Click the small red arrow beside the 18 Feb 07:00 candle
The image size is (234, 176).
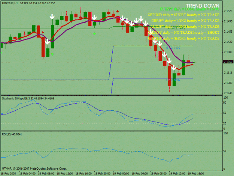tap(43, 32)
